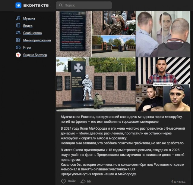Open the Сообщества sidebar link
This screenshot has width=193, height=185.
pos(32,33)
